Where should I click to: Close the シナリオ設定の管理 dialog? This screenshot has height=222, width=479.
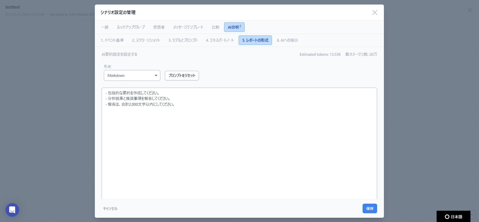click(375, 13)
